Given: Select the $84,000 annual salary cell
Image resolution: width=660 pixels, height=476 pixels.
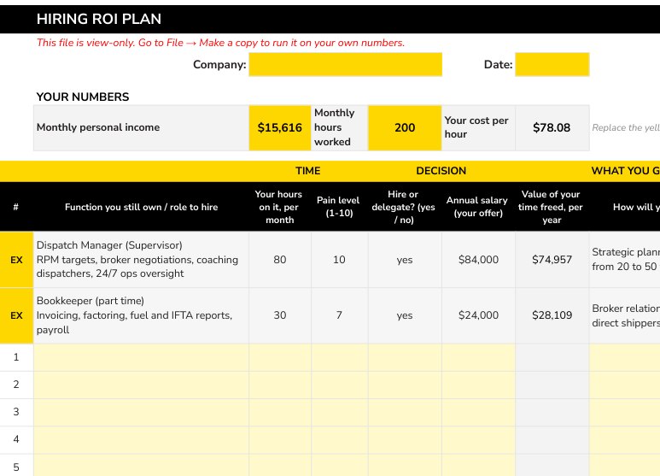Looking at the screenshot, I should pyautogui.click(x=479, y=260).
